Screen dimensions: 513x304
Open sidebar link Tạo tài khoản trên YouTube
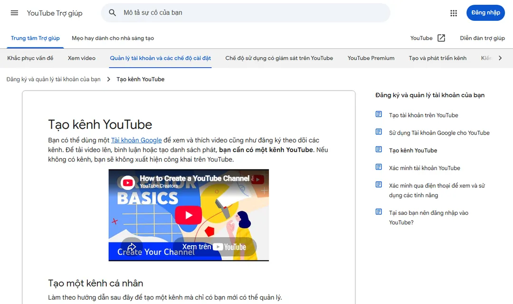point(423,115)
